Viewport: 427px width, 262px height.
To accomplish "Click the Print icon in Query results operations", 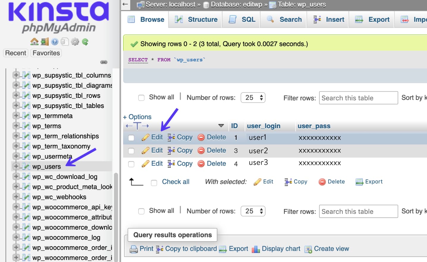I will [x=134, y=249].
